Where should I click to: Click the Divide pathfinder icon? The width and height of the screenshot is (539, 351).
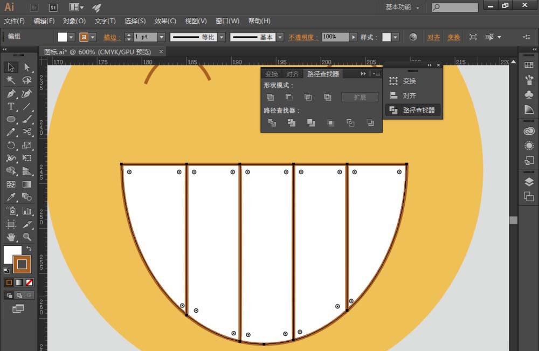pyautogui.click(x=272, y=123)
